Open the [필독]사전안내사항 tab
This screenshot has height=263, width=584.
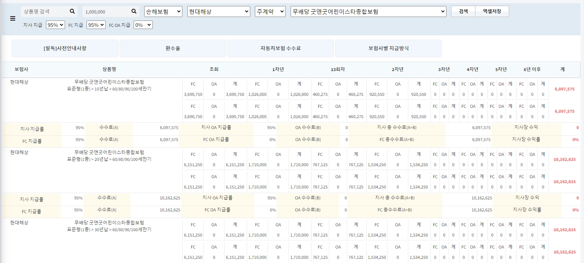65,48
